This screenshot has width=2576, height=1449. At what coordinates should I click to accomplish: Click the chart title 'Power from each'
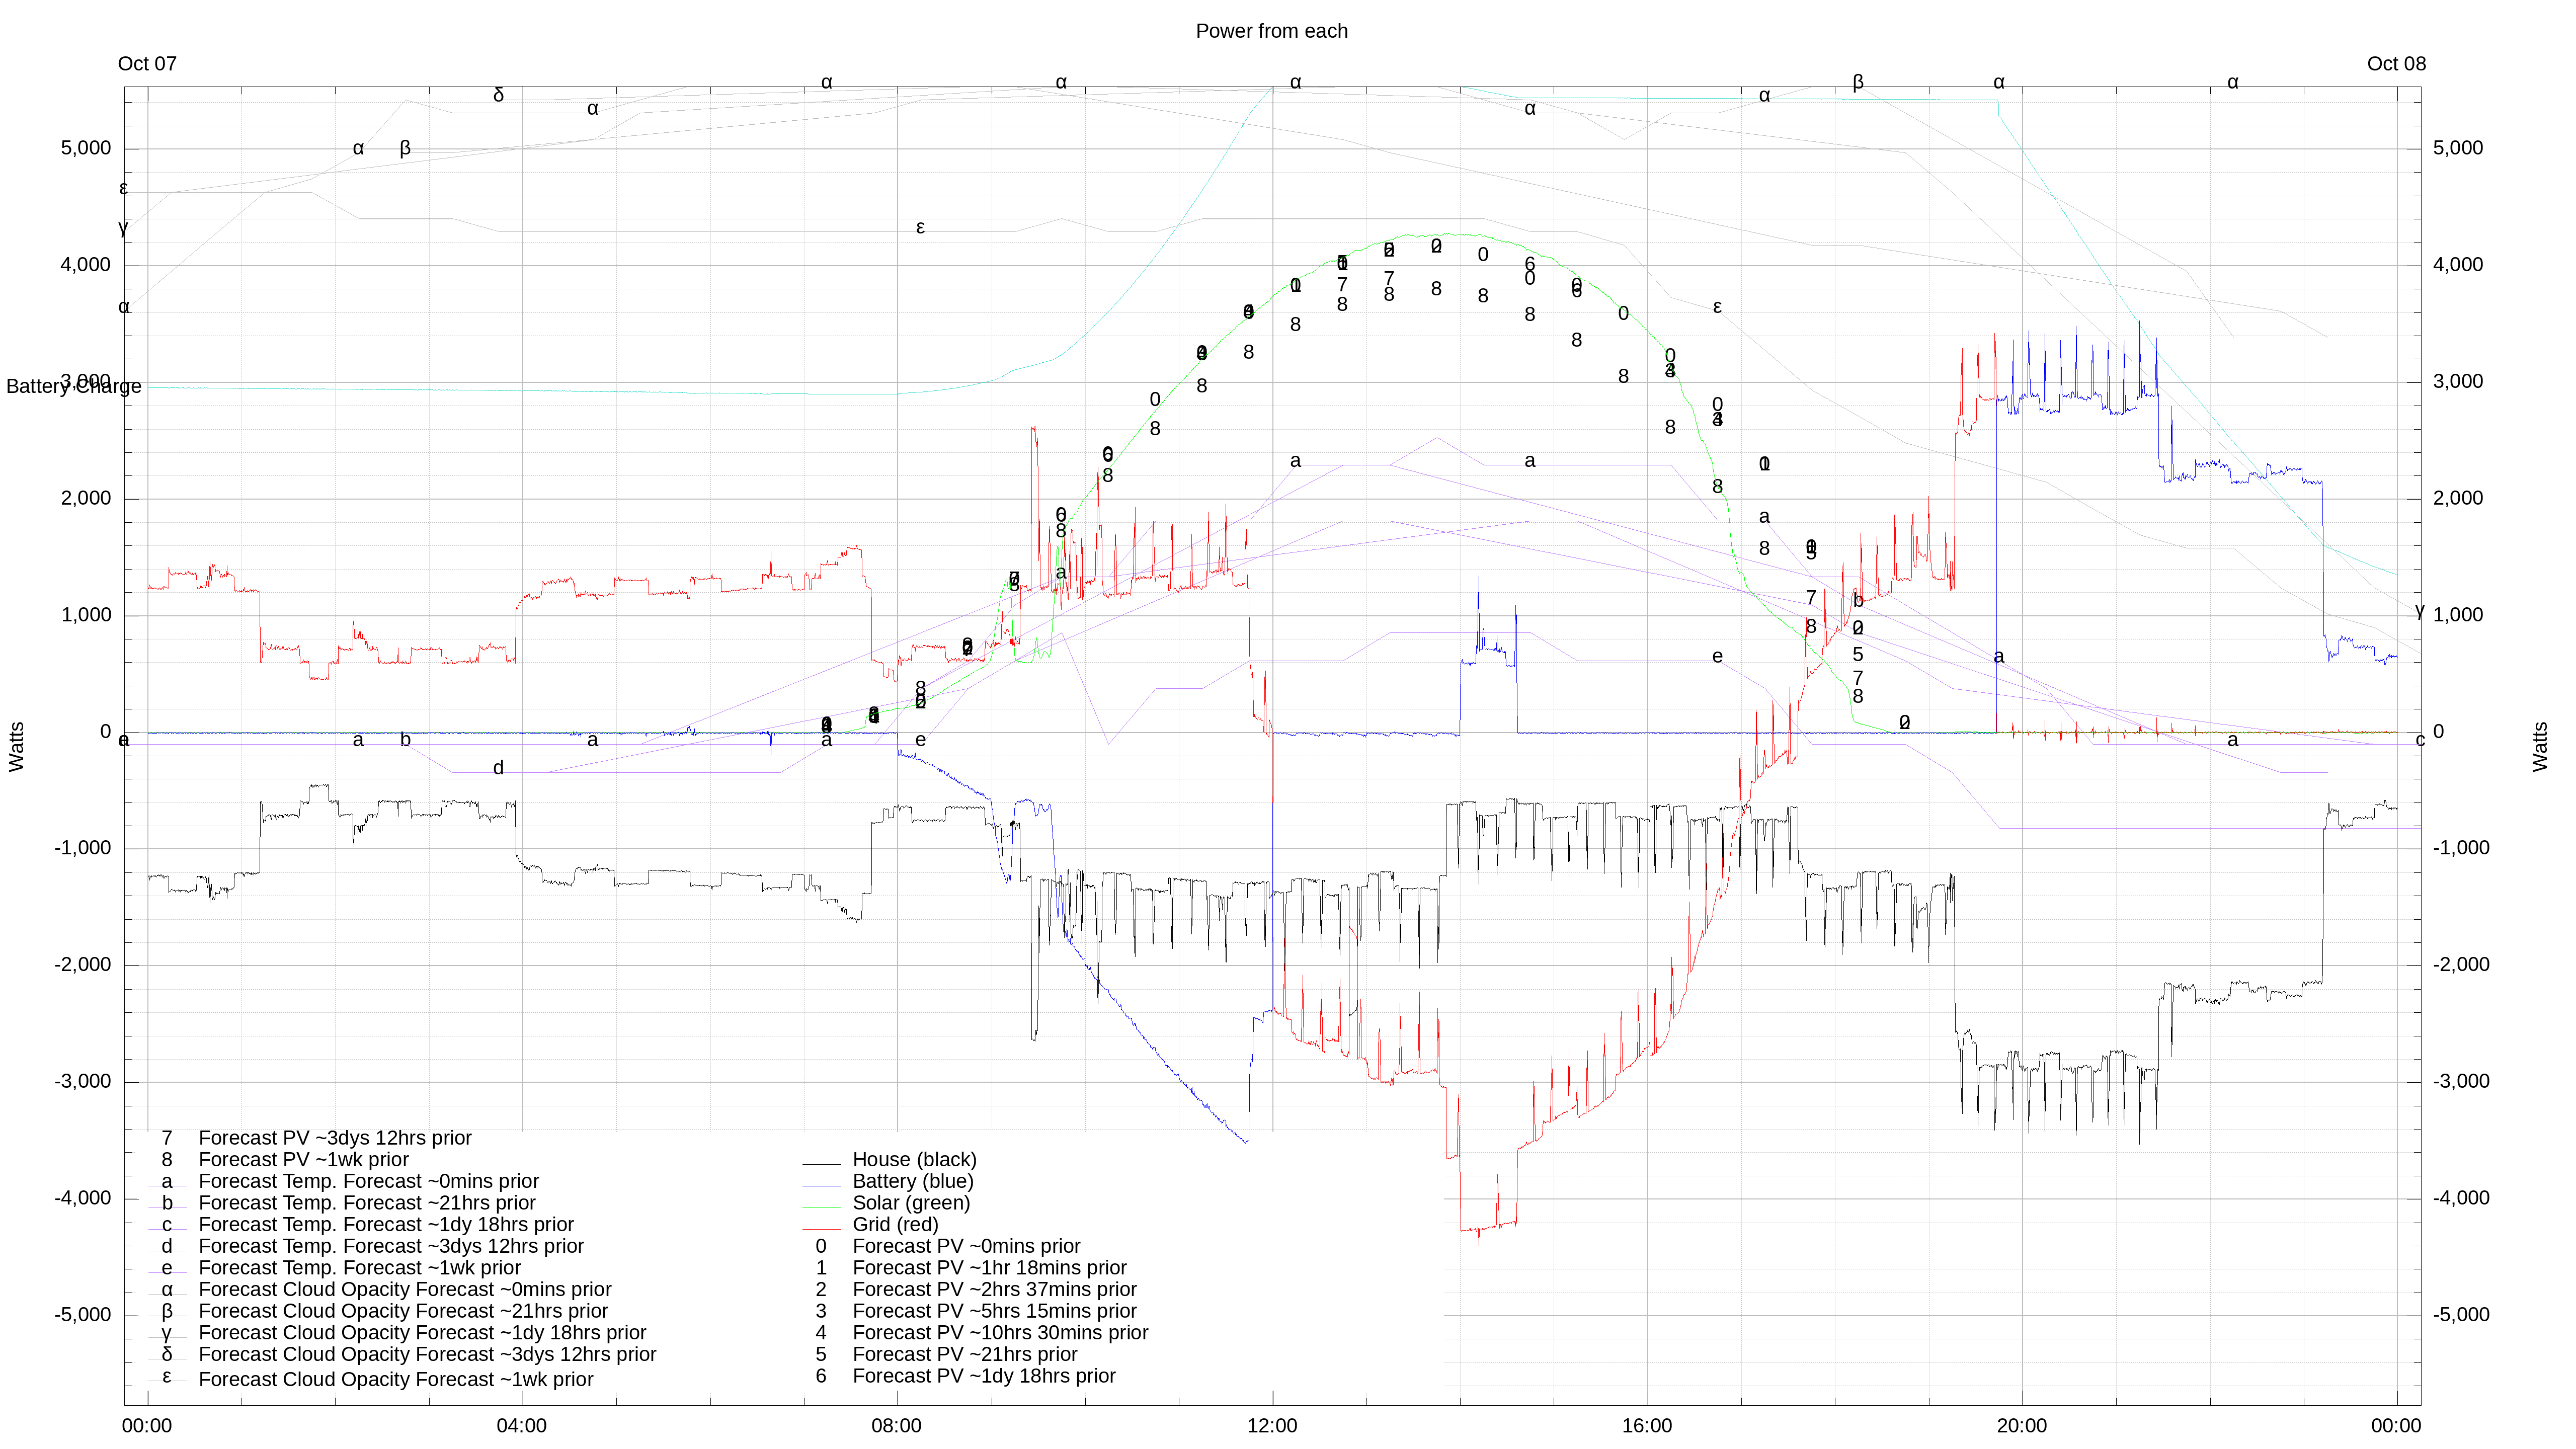pyautogui.click(x=1271, y=31)
